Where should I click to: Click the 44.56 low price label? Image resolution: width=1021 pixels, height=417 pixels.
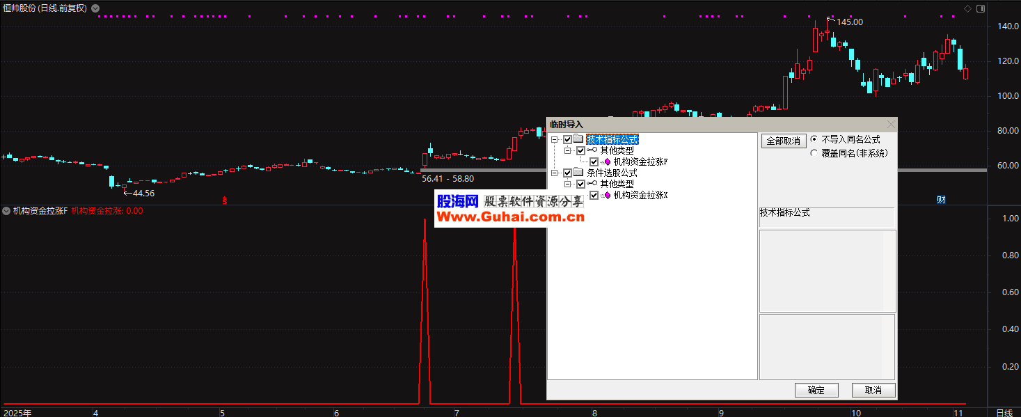pyautogui.click(x=143, y=193)
